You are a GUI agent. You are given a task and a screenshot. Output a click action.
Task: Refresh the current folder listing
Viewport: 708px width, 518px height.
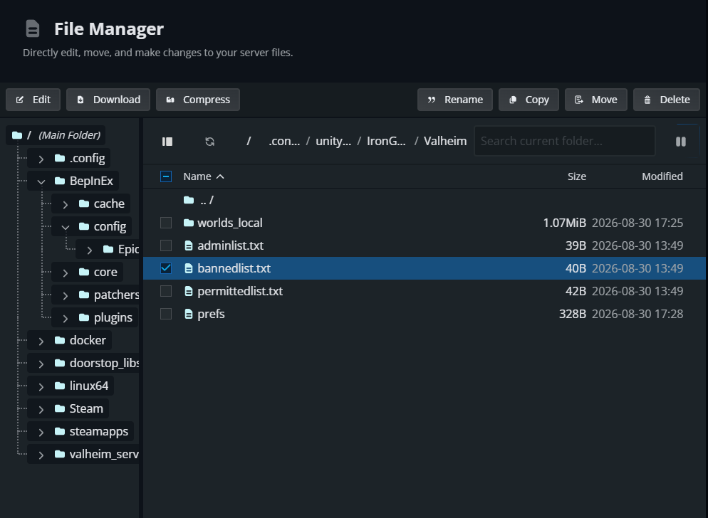pyautogui.click(x=210, y=142)
